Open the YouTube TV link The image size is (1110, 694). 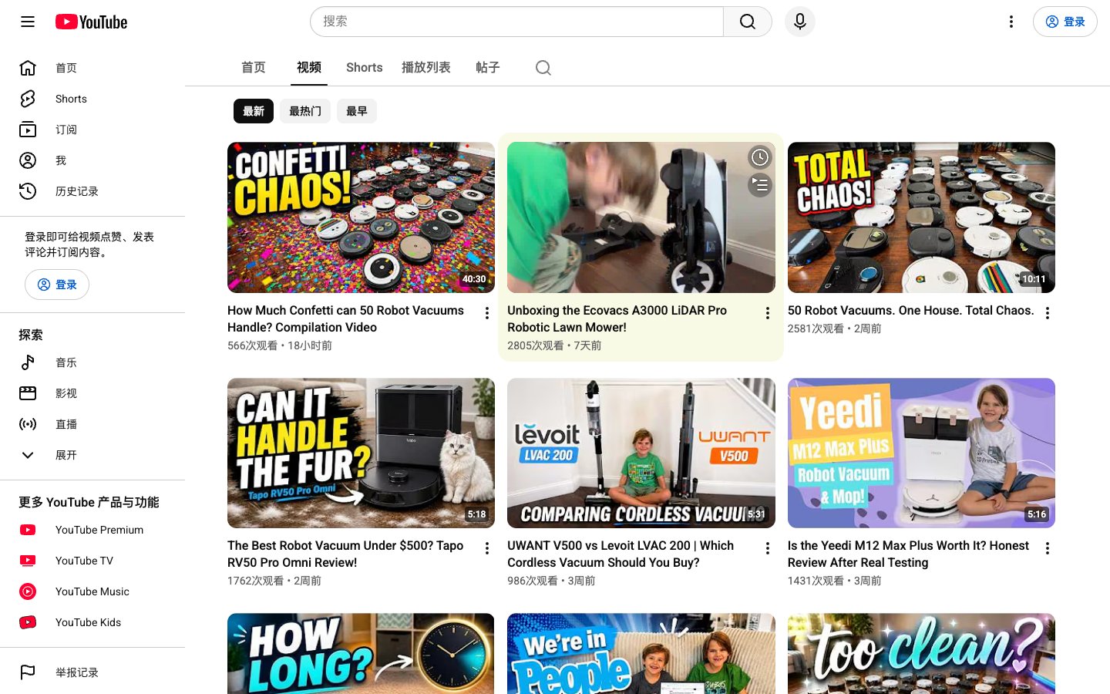[x=85, y=561]
